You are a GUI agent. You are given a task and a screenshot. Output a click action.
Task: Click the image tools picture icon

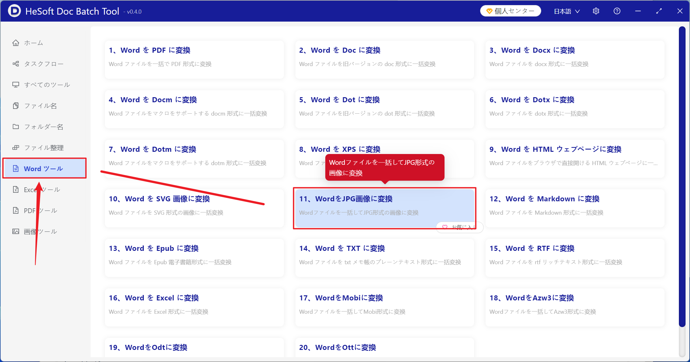click(x=16, y=231)
